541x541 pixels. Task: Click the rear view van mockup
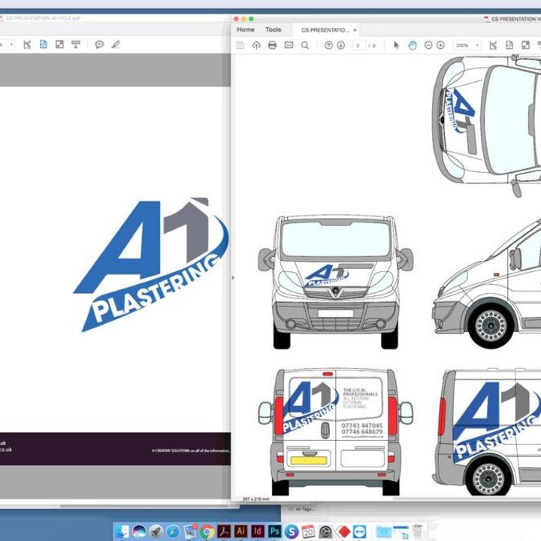click(x=336, y=432)
